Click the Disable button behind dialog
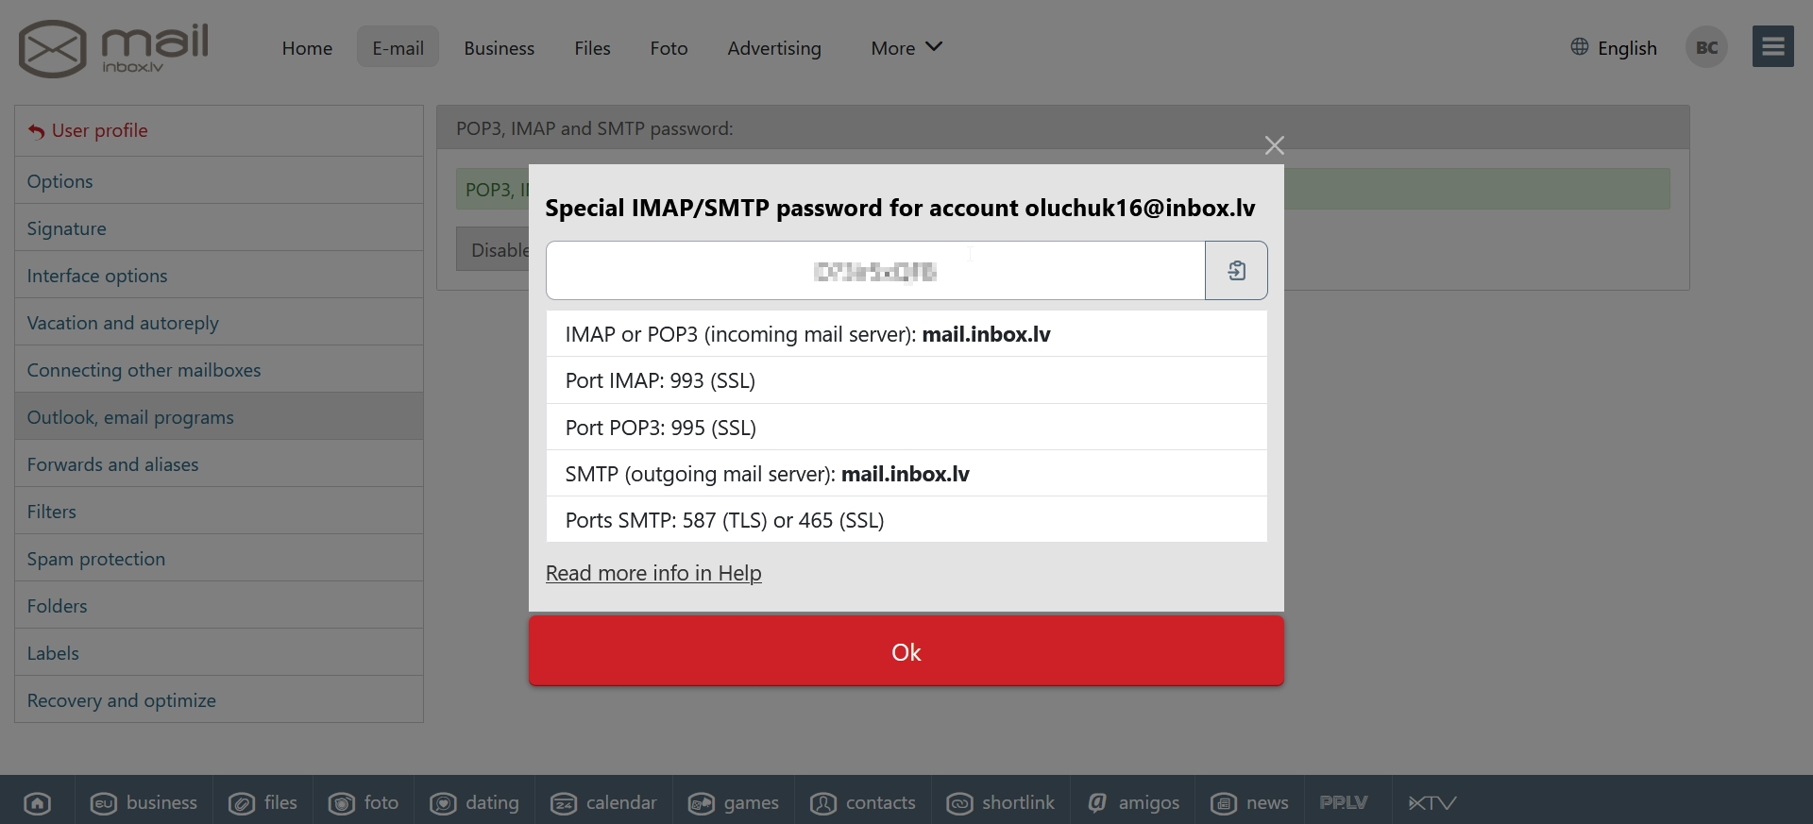The width and height of the screenshot is (1813, 824). pyautogui.click(x=493, y=249)
